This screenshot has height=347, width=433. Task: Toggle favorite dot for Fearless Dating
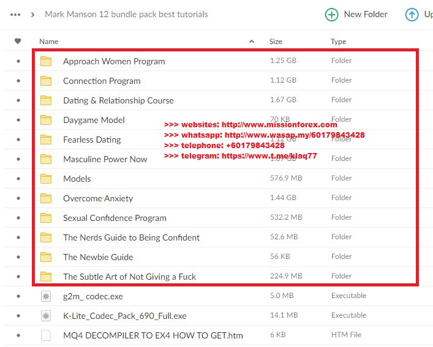(18, 140)
